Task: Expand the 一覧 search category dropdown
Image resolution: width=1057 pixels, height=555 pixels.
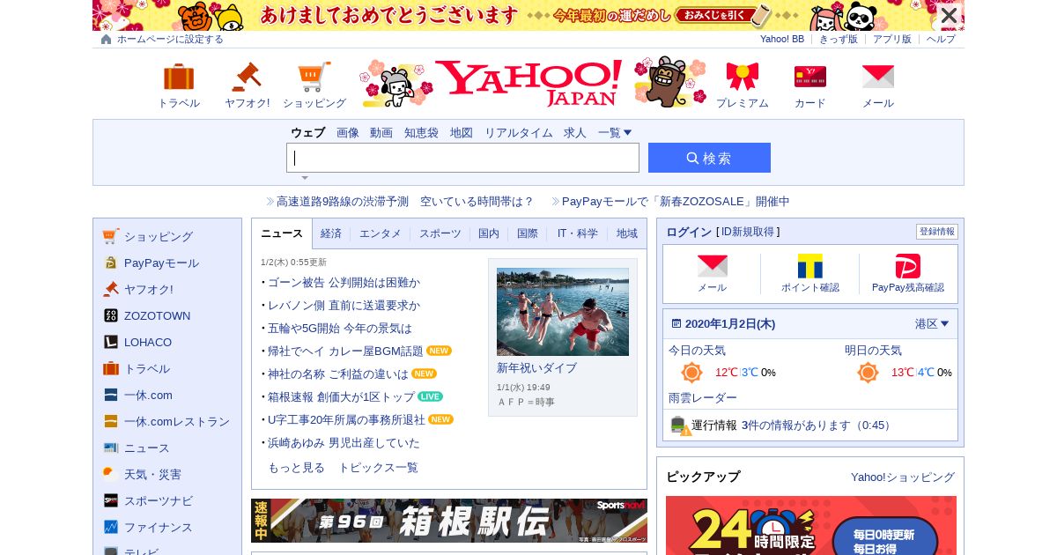Action: point(615,132)
